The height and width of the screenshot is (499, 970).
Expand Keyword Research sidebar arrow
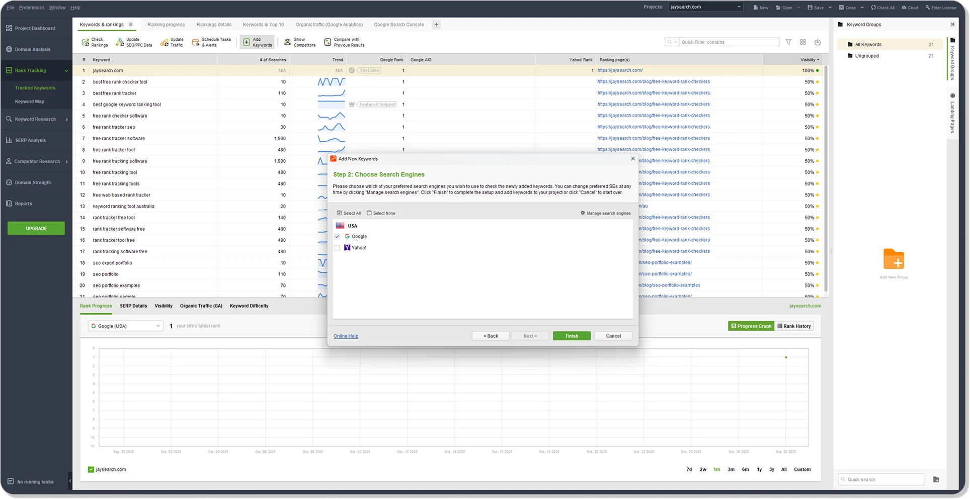tap(66, 120)
